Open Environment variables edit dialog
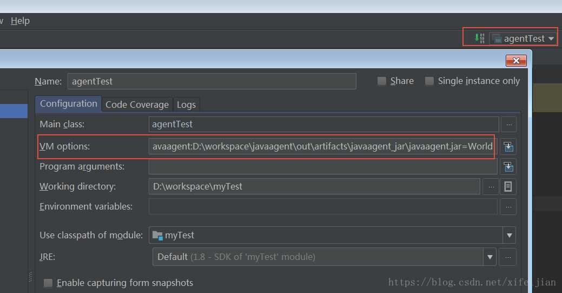562x293 pixels. pyautogui.click(x=508, y=206)
